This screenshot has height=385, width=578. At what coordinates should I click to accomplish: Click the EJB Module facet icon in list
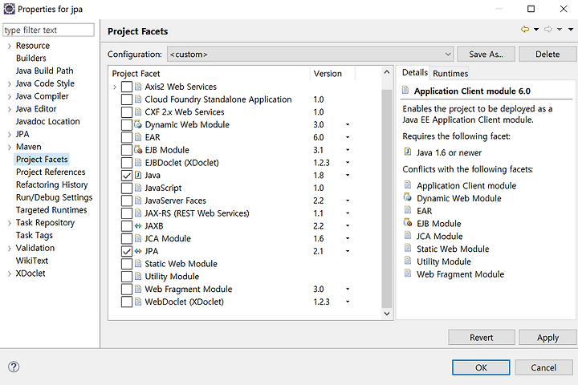tap(138, 150)
